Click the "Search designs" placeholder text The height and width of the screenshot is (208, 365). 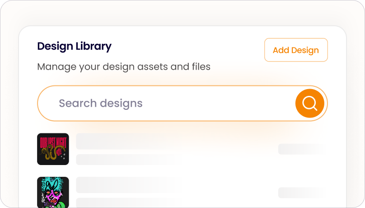point(101,104)
